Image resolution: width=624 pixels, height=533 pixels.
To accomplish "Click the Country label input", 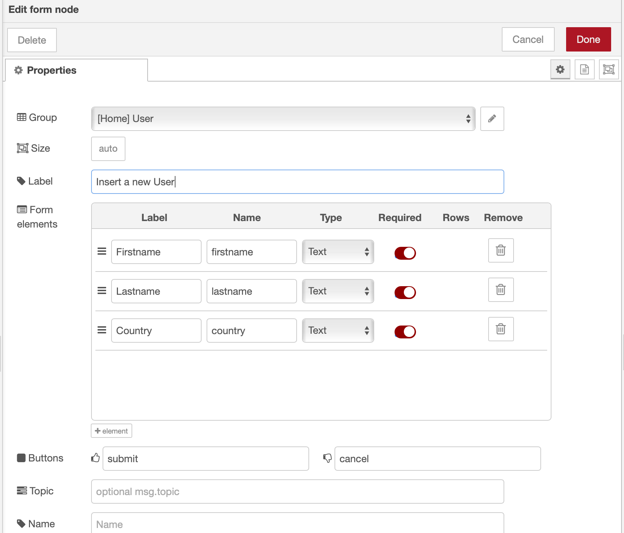I will coord(156,331).
